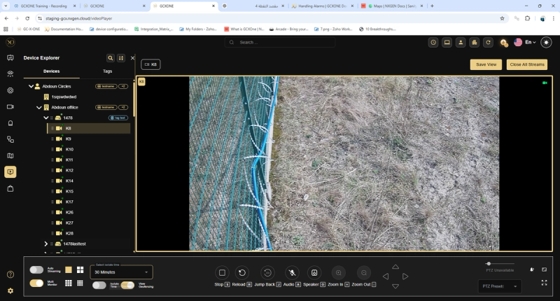Click the fullscreen expand icon
This screenshot has width=560, height=301.
click(x=544, y=283)
